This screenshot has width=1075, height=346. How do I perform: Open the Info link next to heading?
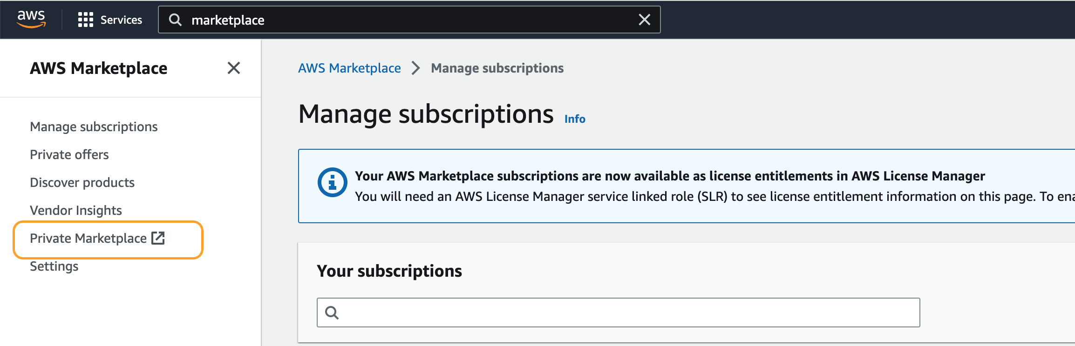click(x=575, y=119)
